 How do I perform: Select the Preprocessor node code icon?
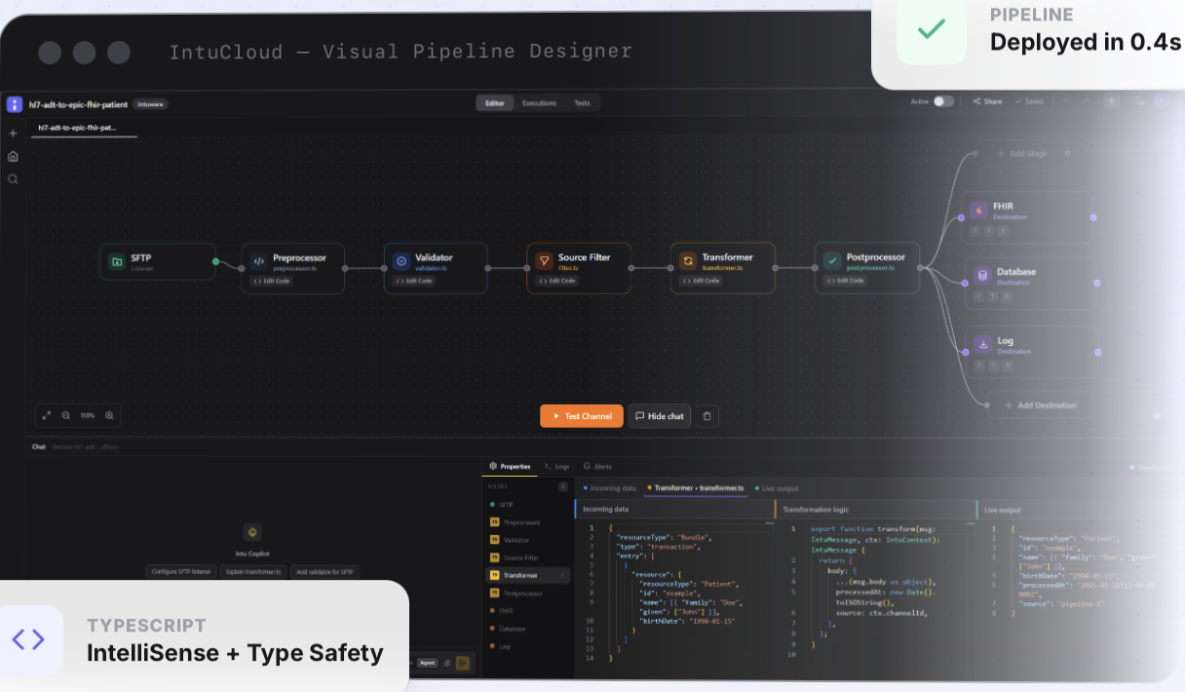click(259, 261)
